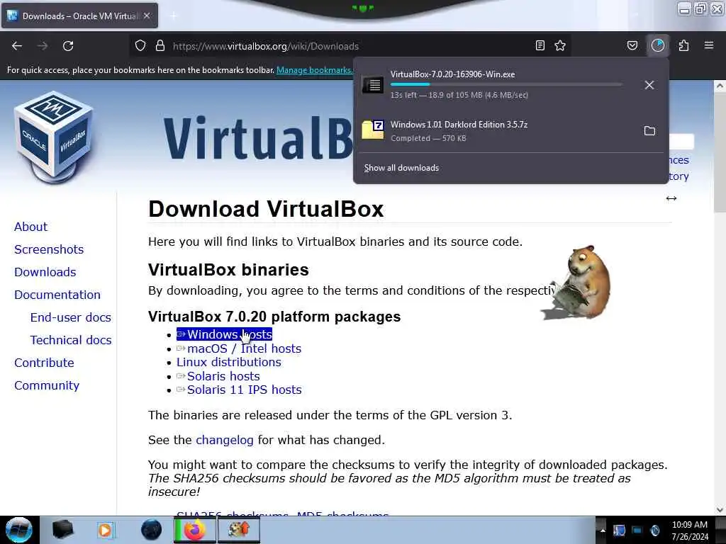Open the extensions puzzle icon
The height and width of the screenshot is (544, 726).
683,45
